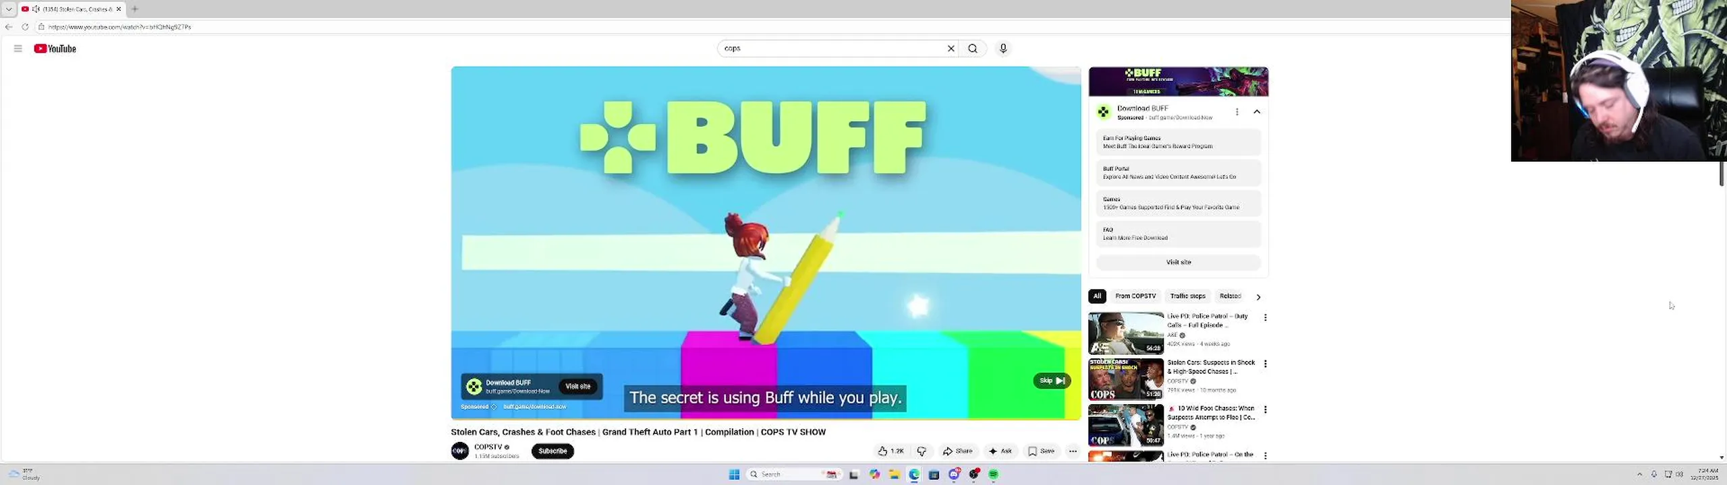Open the Ask AI button
This screenshot has width=1727, height=485.
[1000, 451]
